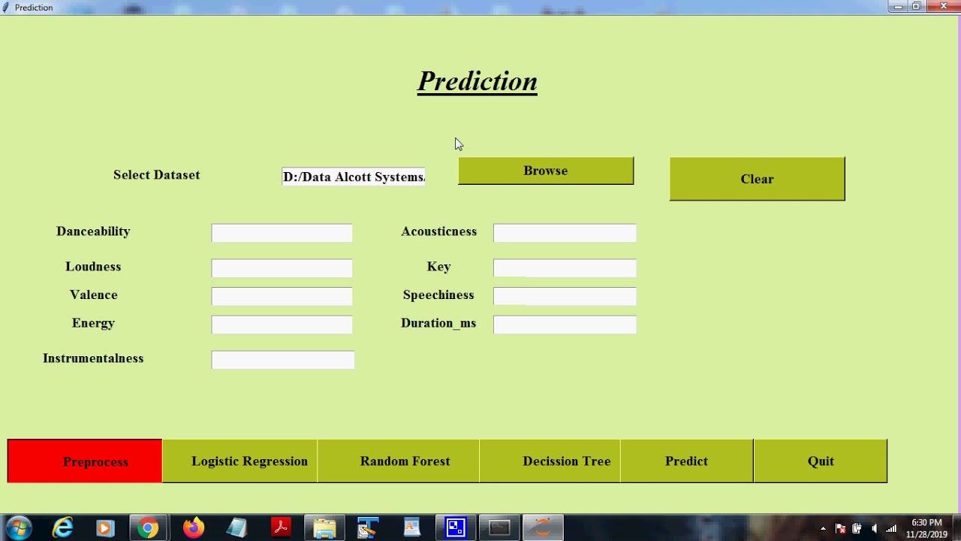Click the power plug tray icon
This screenshot has height=541, width=961.
[x=857, y=528]
